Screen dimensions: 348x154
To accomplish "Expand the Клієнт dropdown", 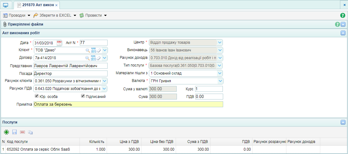I will 104,50.
